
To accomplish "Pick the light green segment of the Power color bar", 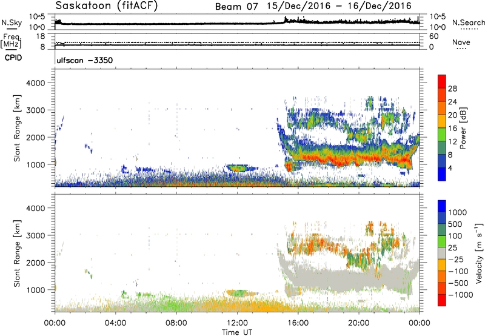I will click(442, 135).
